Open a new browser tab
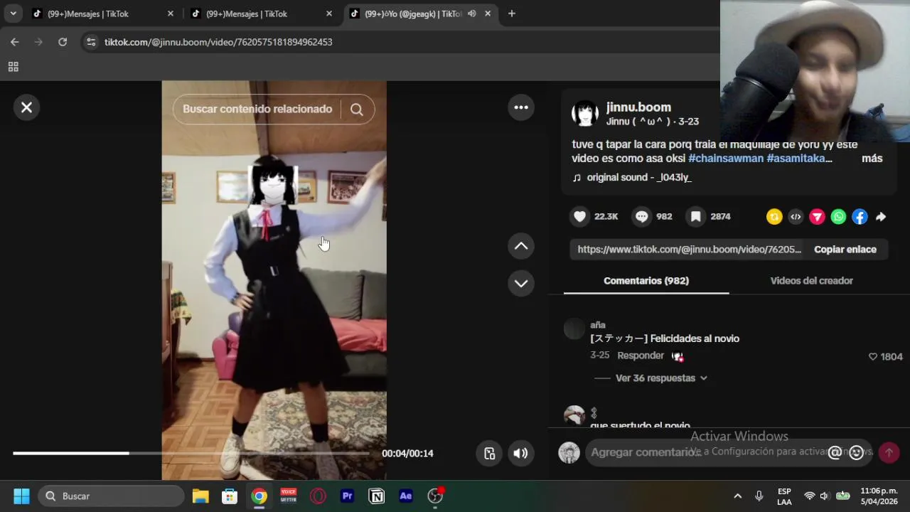Screen dimensions: 910x512 (511, 14)
